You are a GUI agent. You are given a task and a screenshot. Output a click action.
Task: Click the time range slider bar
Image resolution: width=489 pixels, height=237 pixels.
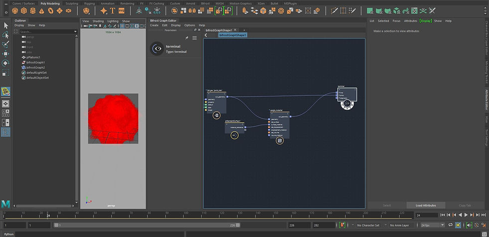[x=147, y=225]
